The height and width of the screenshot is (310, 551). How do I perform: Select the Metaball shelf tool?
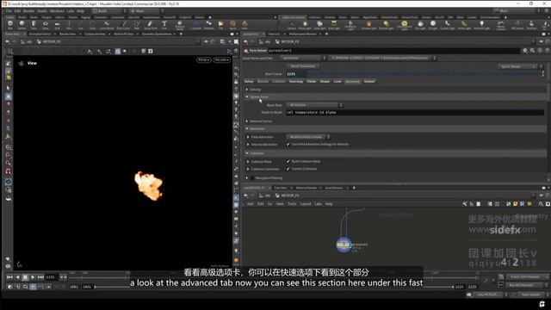coord(208,25)
